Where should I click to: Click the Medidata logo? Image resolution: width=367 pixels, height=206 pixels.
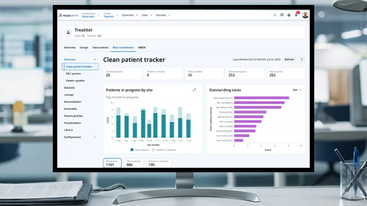(x=68, y=15)
